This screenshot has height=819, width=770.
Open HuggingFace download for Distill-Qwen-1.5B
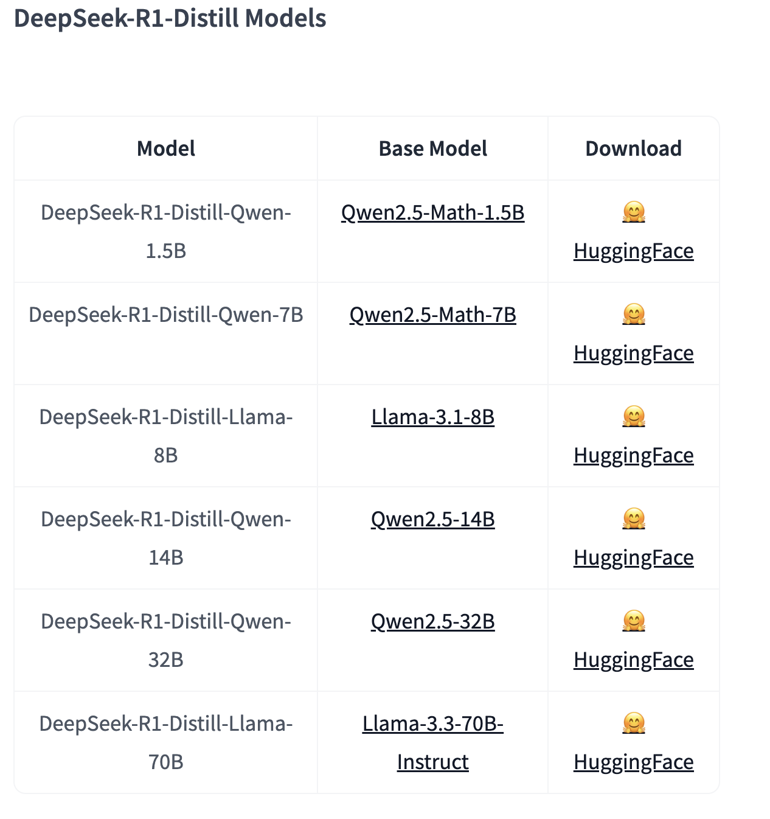633,251
